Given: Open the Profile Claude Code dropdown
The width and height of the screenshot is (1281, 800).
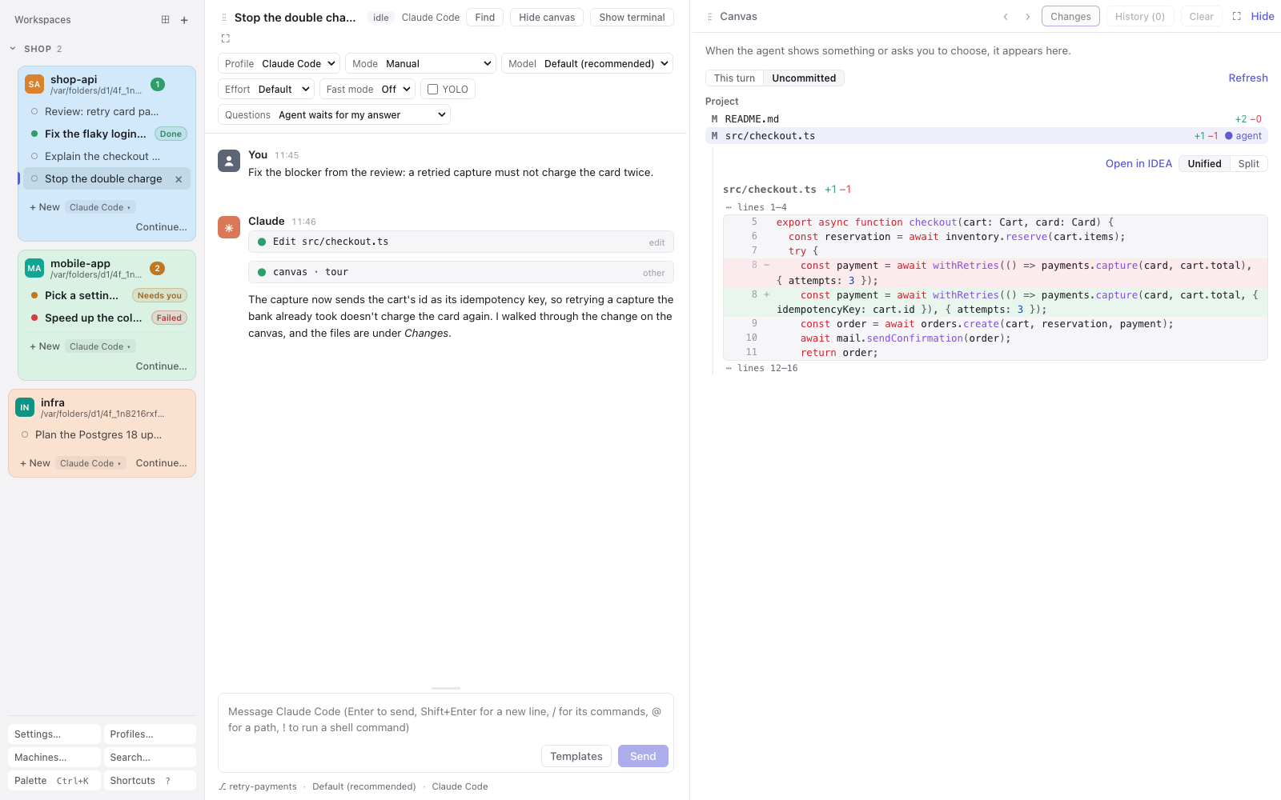Looking at the screenshot, I should click(279, 64).
